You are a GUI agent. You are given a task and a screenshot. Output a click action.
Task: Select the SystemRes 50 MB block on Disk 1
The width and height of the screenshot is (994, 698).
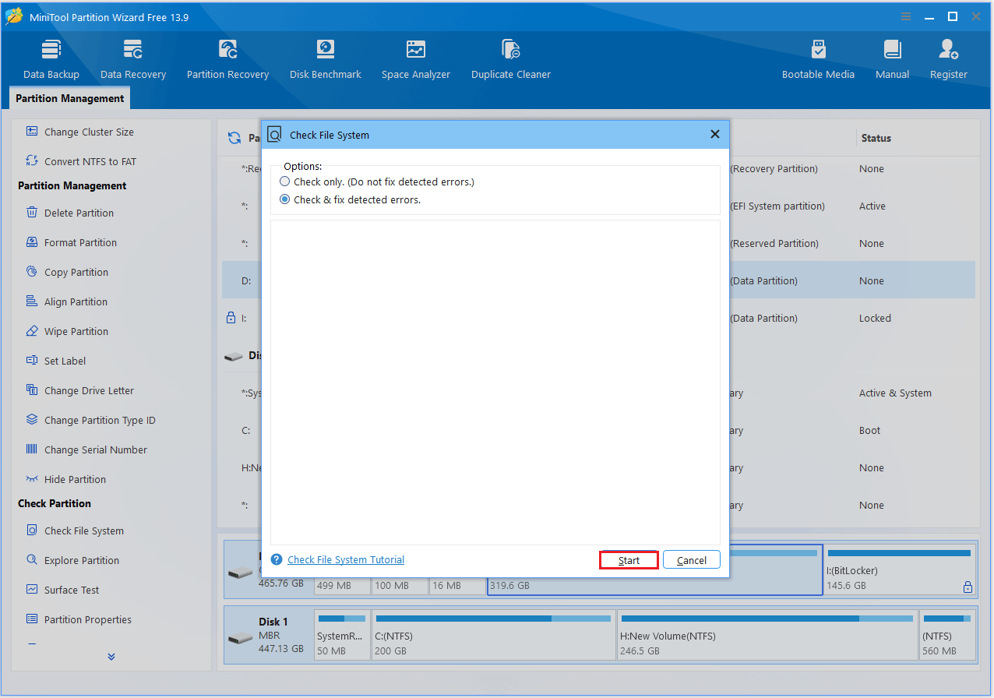[342, 636]
